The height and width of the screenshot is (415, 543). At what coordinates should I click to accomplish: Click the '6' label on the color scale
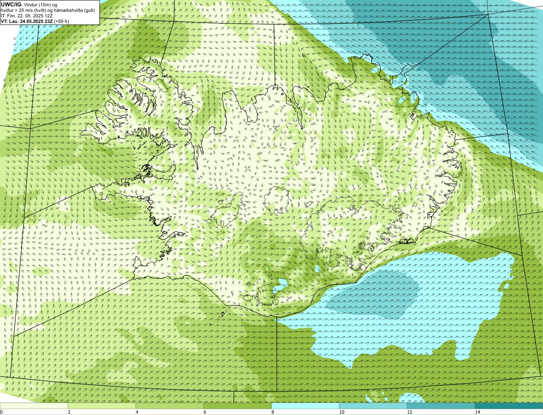[204, 412]
